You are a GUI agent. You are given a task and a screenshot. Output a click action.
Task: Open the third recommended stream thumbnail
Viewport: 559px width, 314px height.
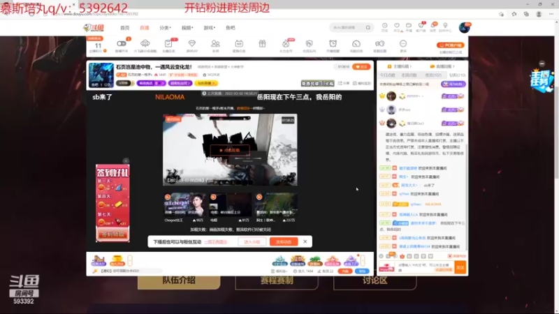[276, 204]
